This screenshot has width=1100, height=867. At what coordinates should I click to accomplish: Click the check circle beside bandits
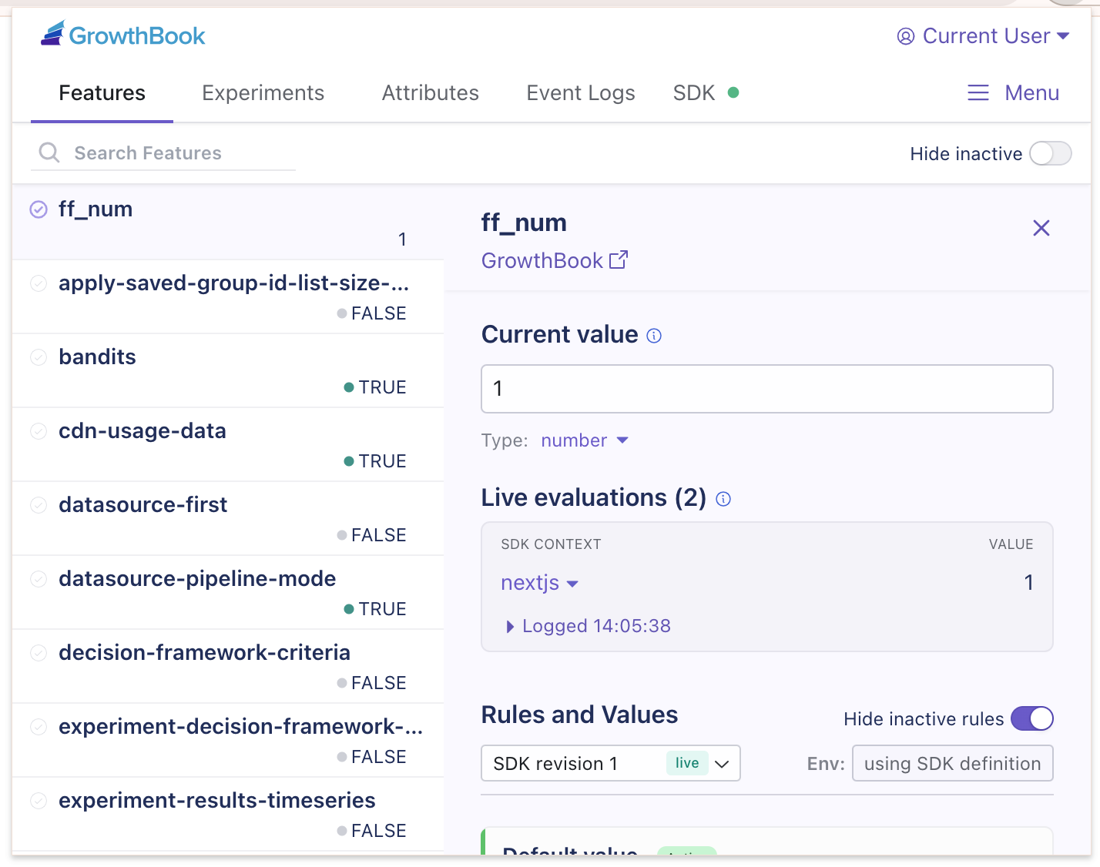(39, 357)
